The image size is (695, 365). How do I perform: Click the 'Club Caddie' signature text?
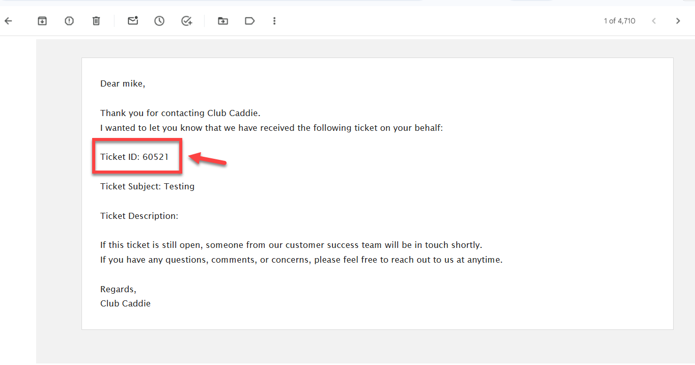pos(125,303)
